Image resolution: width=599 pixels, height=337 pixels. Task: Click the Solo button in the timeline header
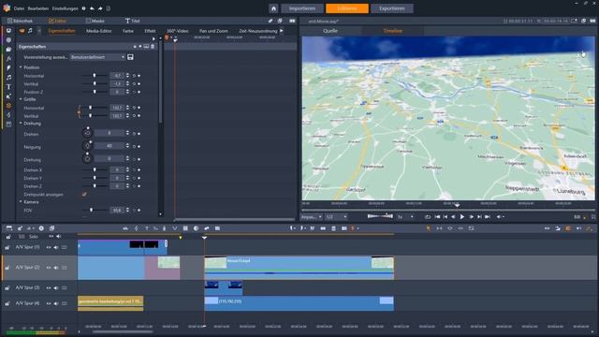tap(34, 237)
